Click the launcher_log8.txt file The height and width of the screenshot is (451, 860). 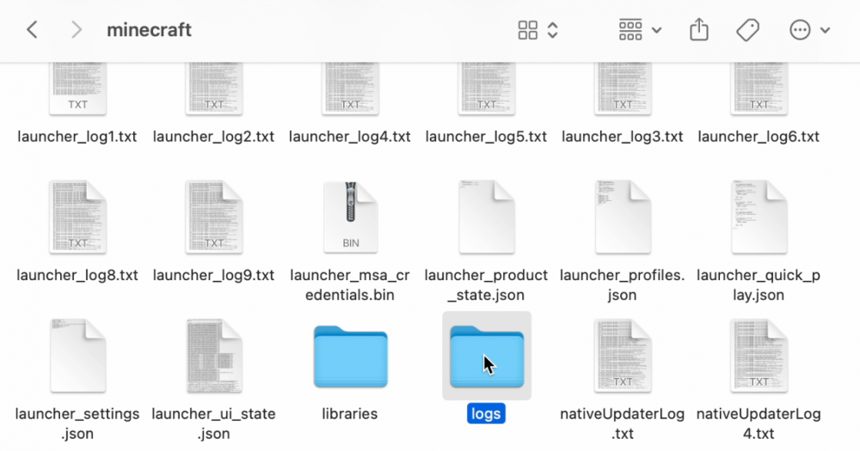click(x=77, y=217)
